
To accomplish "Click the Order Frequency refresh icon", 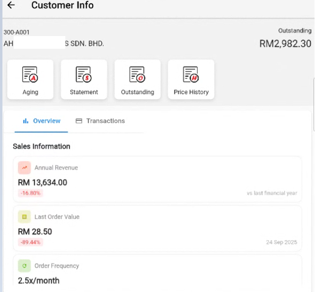I will (24, 266).
